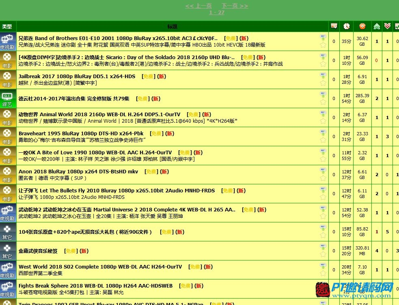Click leecher count 5 on 104张音乐原盘 row
Screen dimensions: 399x305
(x=387, y=232)
